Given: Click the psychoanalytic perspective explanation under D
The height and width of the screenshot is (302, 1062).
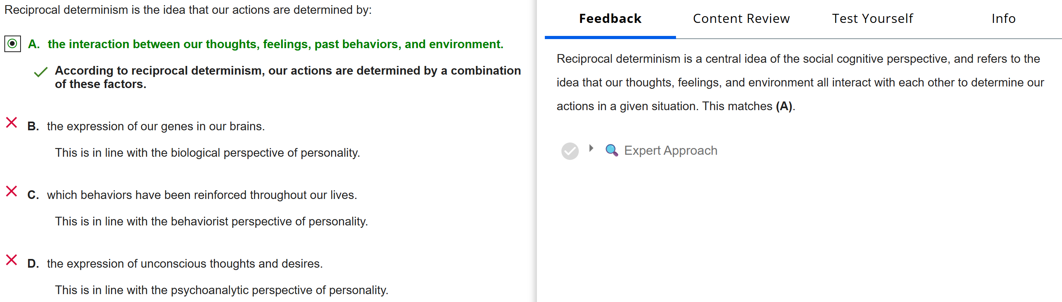Looking at the screenshot, I should (x=221, y=290).
